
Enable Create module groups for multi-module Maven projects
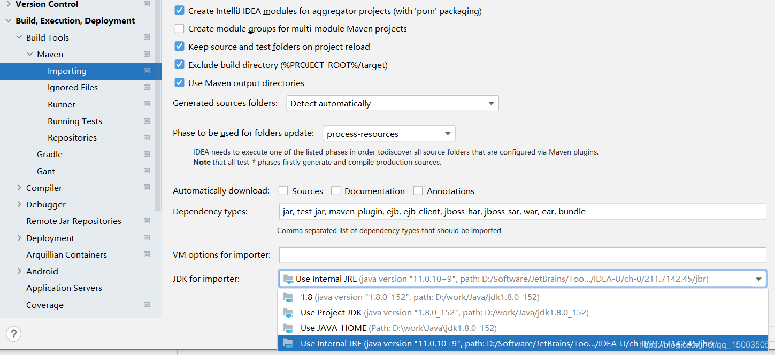coord(180,28)
